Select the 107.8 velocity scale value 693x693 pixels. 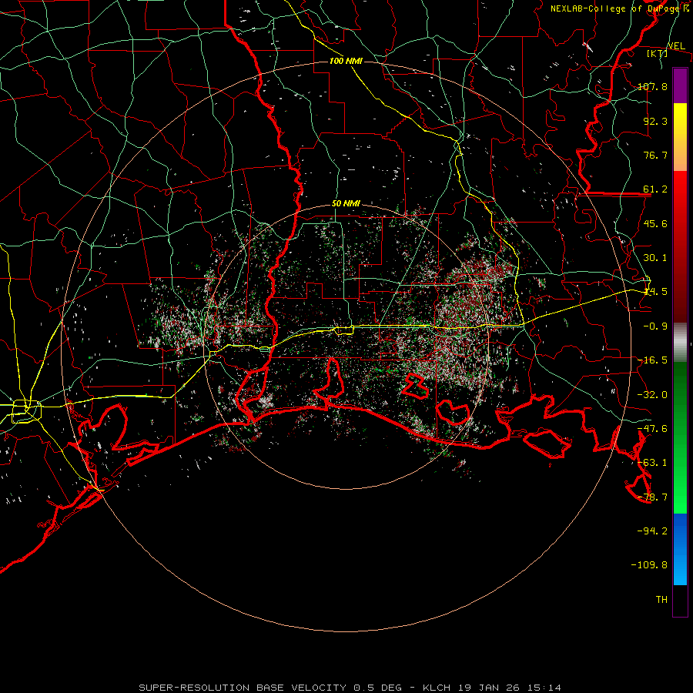click(652, 86)
